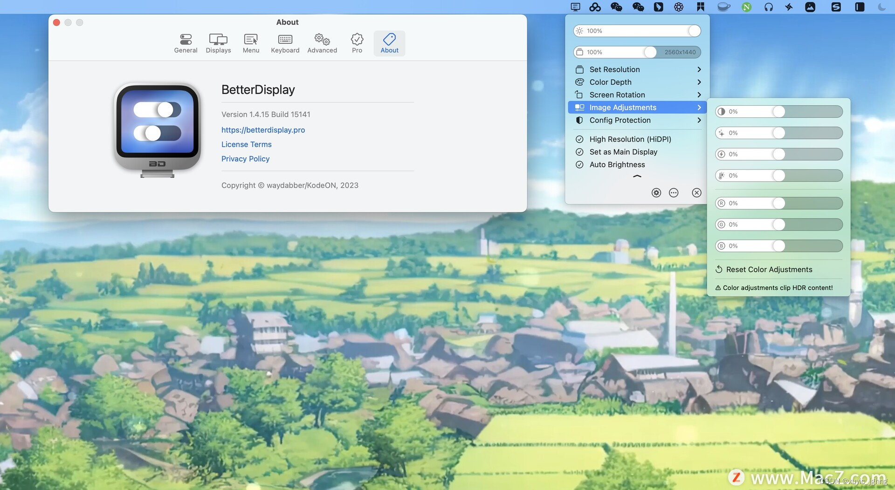Open the https://betterdisplay.pro link
This screenshot has width=895, height=490.
[x=263, y=130]
